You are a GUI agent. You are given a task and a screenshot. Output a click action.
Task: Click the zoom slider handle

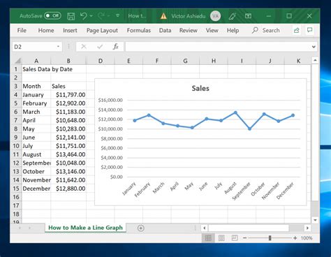click(x=270, y=238)
